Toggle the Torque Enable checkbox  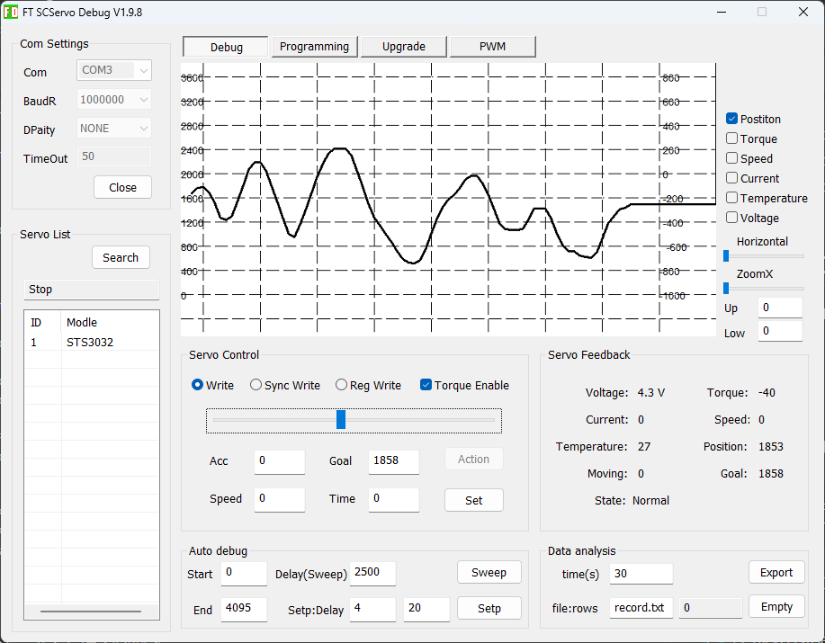[426, 385]
